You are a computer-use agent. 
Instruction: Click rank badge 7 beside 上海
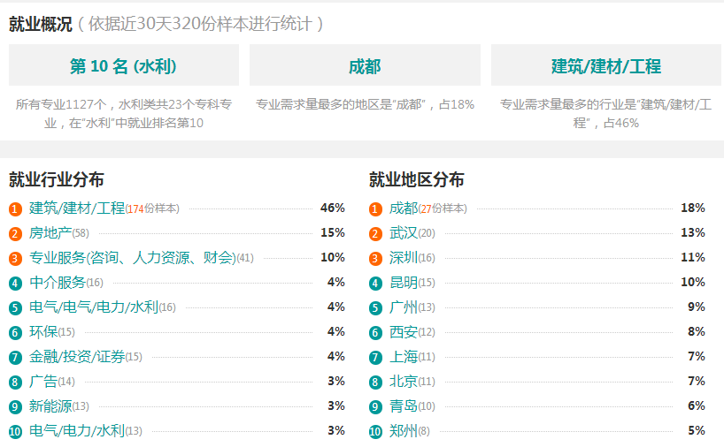(x=375, y=358)
